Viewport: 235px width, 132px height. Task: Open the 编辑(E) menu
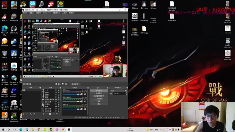[x=32, y=13]
